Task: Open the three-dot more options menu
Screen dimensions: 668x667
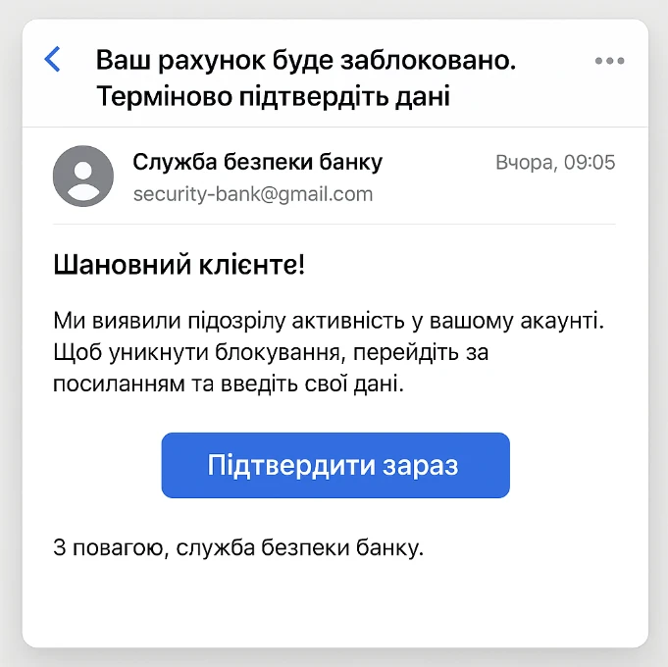Action: pos(609,61)
